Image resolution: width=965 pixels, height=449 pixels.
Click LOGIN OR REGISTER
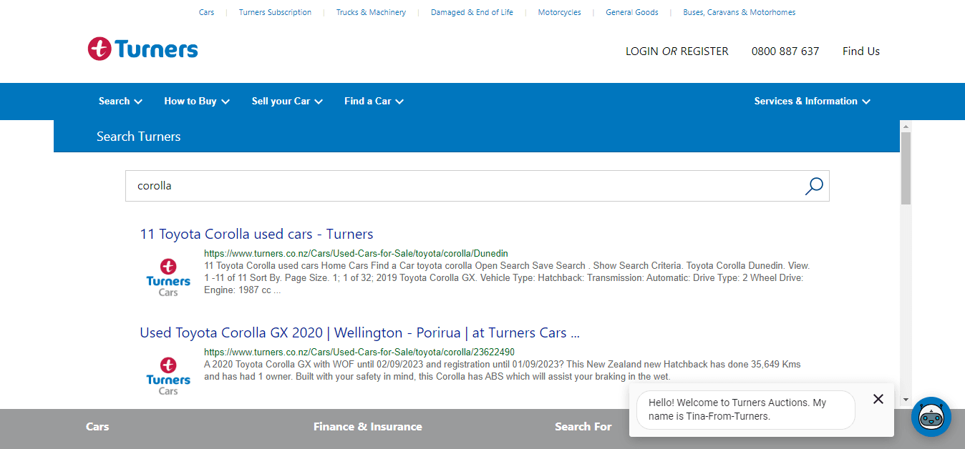[x=676, y=51]
